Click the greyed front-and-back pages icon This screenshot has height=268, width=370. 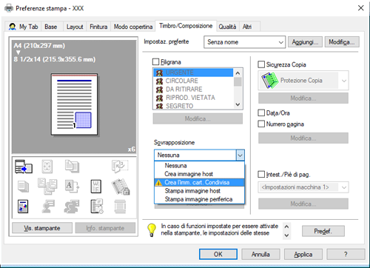[72, 166]
